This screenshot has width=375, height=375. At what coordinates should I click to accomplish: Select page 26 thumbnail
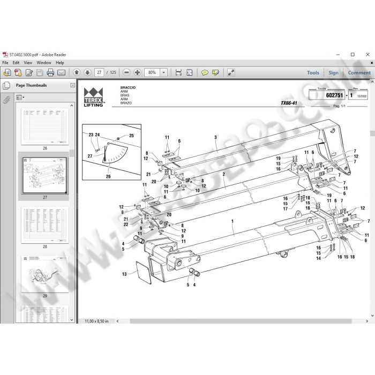click(x=45, y=126)
